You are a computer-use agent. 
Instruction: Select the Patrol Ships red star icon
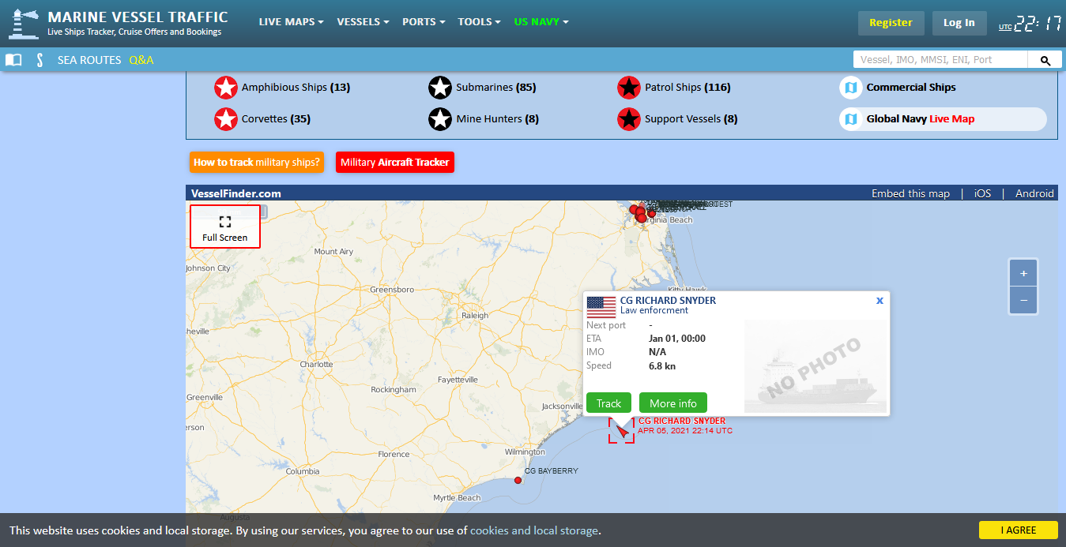pos(629,88)
